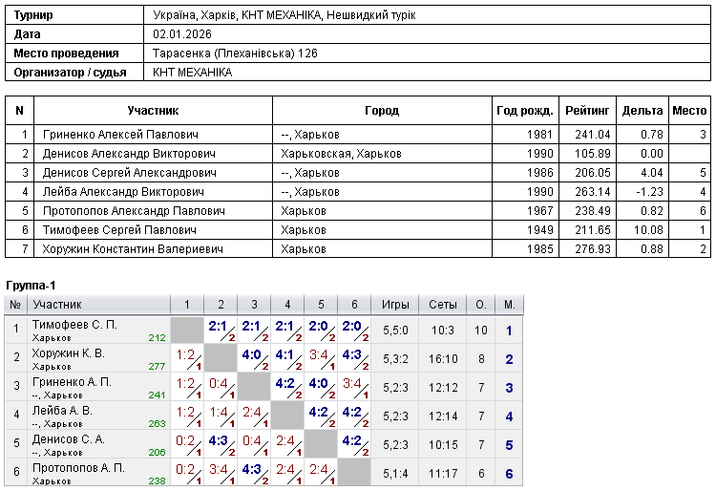Click delta value -1.23

click(x=649, y=192)
